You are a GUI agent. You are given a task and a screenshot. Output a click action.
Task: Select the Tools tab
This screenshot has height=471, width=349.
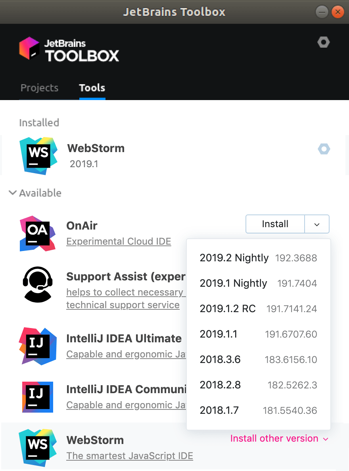click(92, 88)
